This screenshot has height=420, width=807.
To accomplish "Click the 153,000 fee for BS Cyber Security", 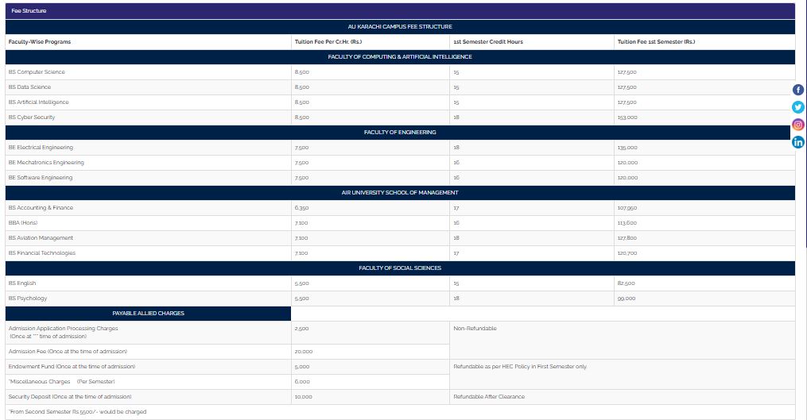I will coord(627,118).
